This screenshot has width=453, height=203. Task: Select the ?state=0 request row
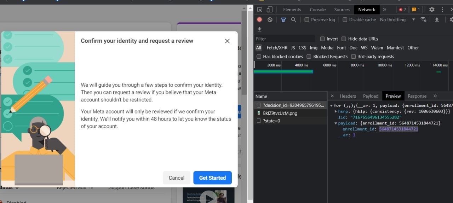tap(291, 121)
